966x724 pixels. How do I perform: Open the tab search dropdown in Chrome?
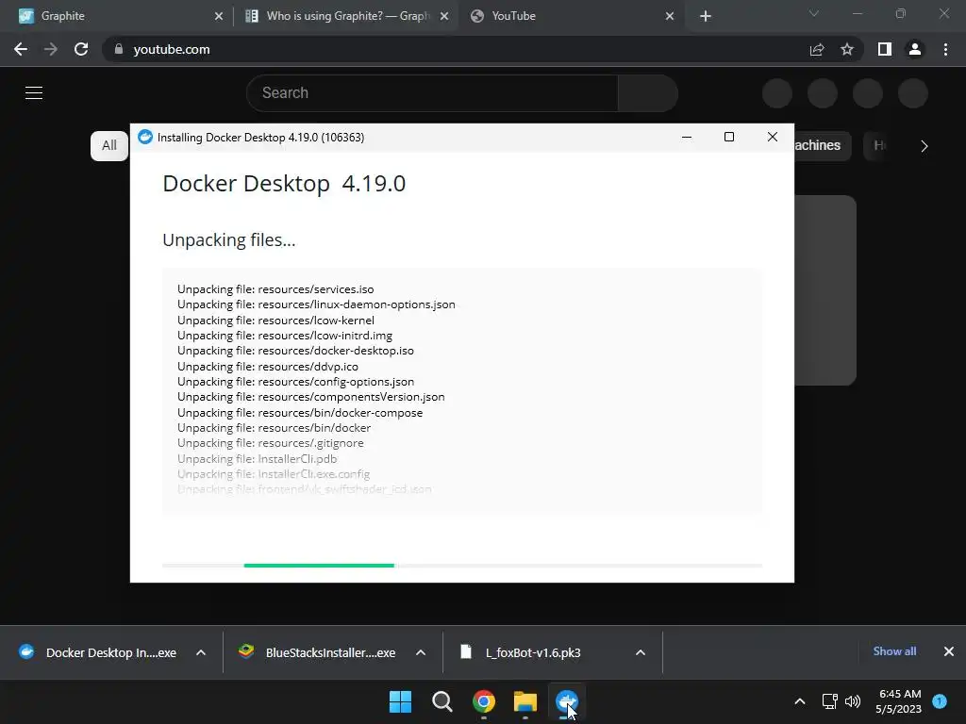814,13
